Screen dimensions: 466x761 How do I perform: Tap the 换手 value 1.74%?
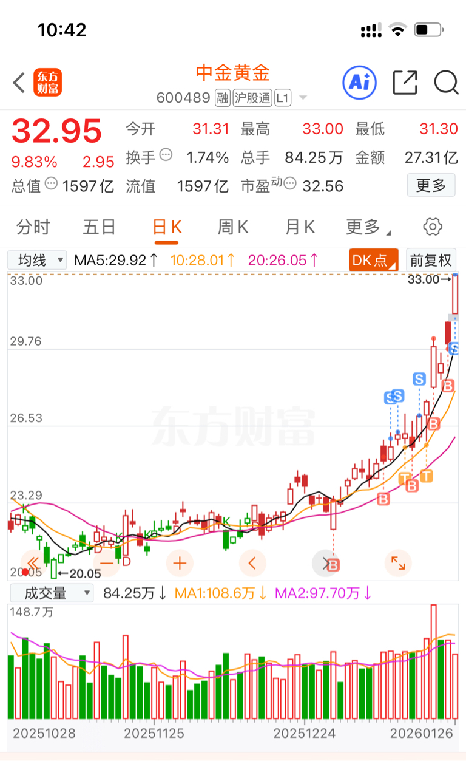pos(208,158)
